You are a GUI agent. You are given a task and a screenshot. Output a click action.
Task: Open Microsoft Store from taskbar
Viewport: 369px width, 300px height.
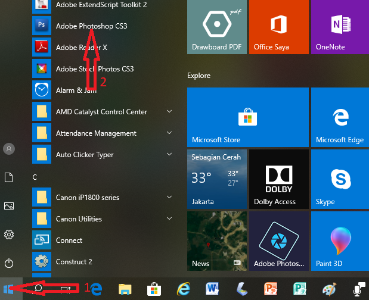click(x=154, y=289)
